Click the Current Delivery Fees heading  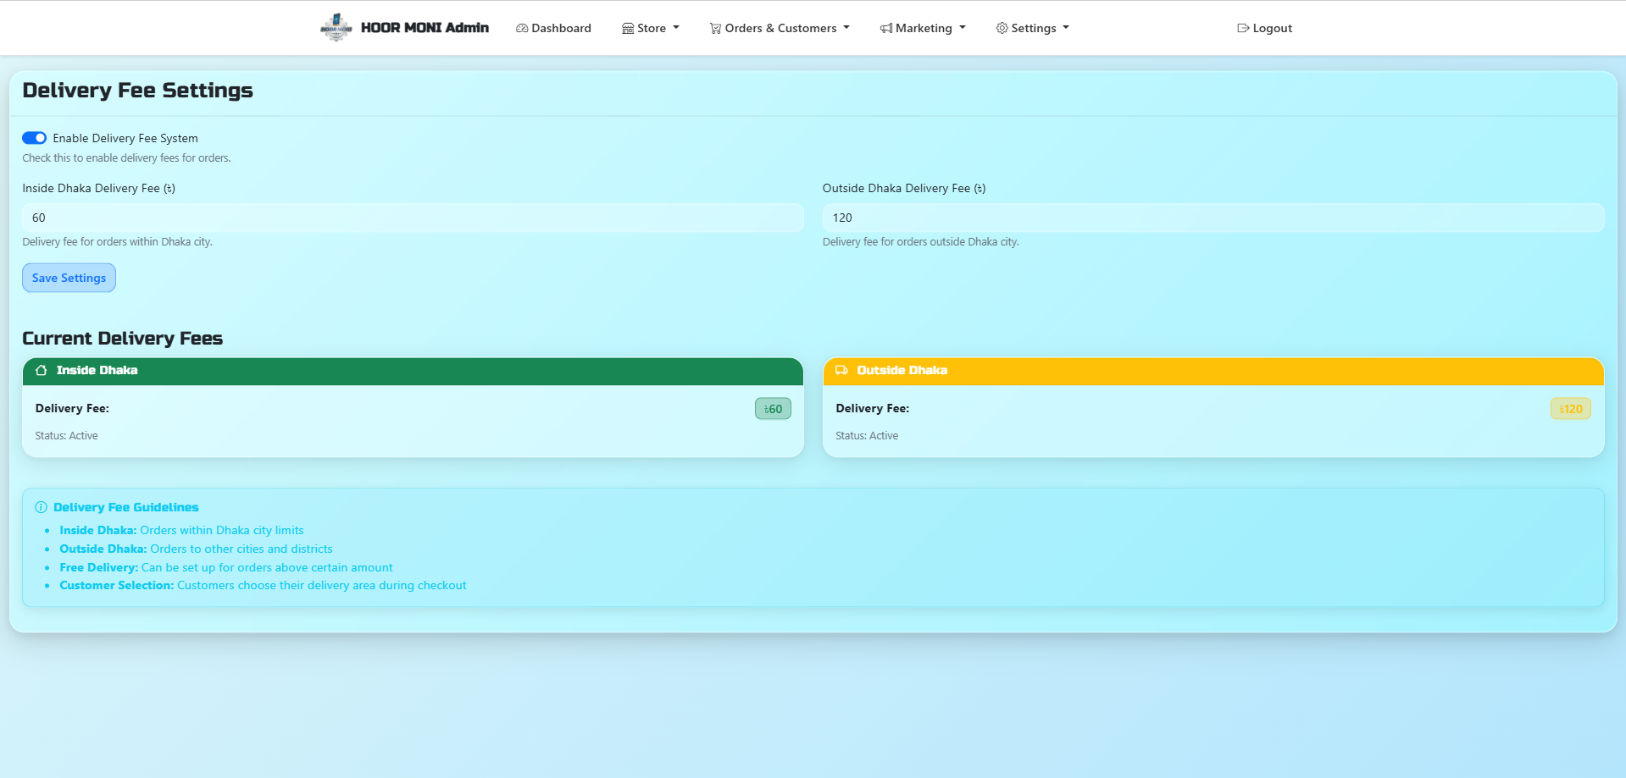[123, 339]
